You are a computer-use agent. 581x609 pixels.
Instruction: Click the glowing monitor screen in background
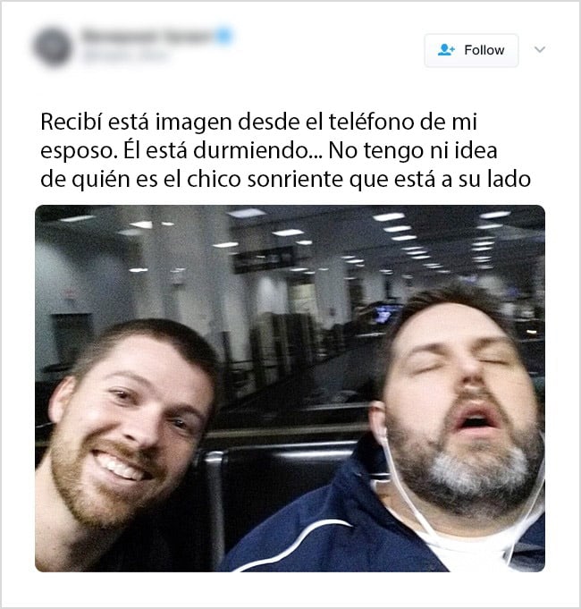pyautogui.click(x=386, y=314)
